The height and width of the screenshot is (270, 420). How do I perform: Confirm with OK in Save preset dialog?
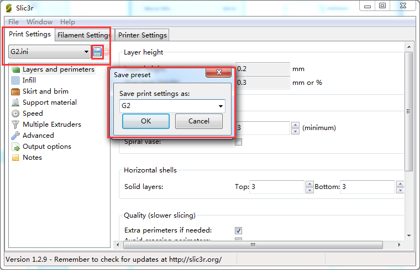[x=146, y=121]
